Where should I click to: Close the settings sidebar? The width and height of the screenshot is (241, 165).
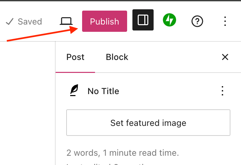tap(225, 57)
